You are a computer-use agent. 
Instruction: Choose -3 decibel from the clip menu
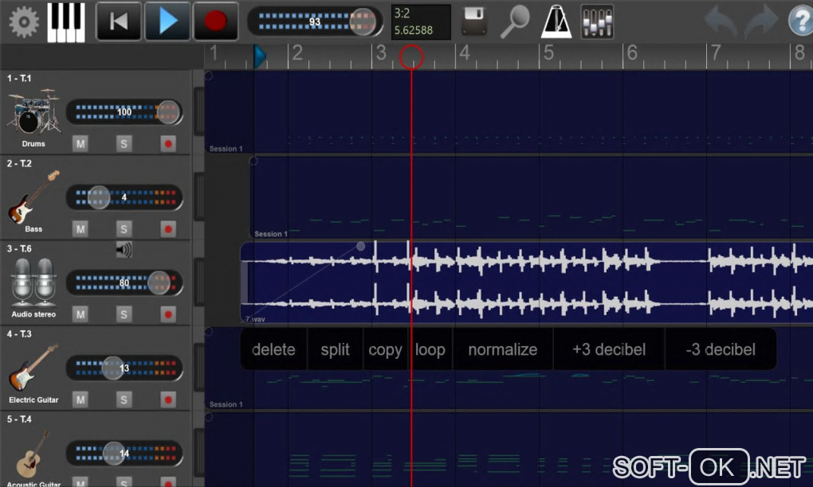(x=721, y=349)
